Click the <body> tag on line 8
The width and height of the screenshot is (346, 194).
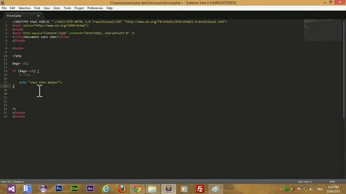tap(18, 48)
